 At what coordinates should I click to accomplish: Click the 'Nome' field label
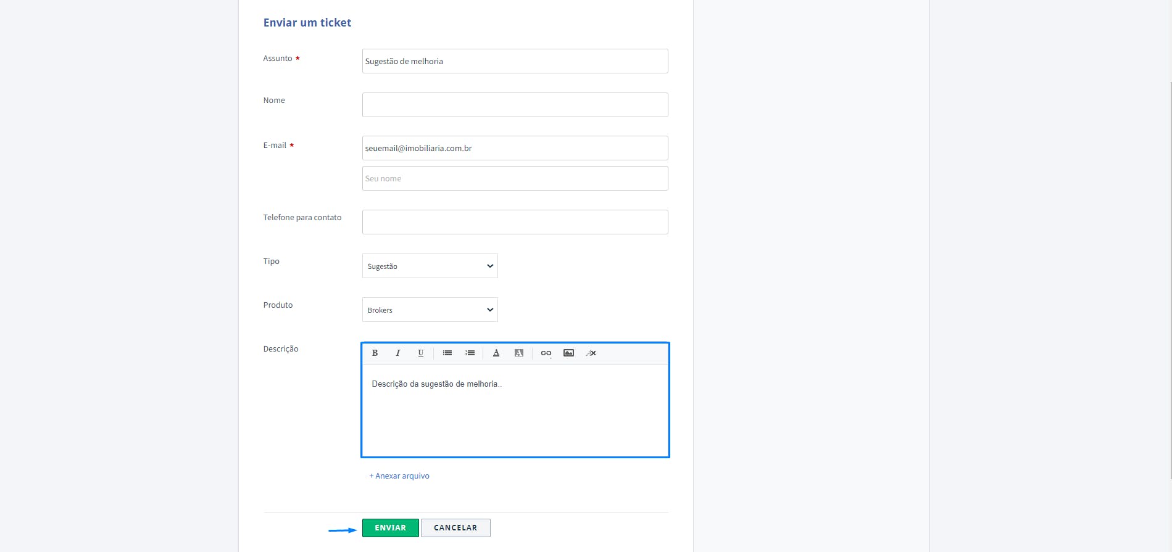(274, 101)
